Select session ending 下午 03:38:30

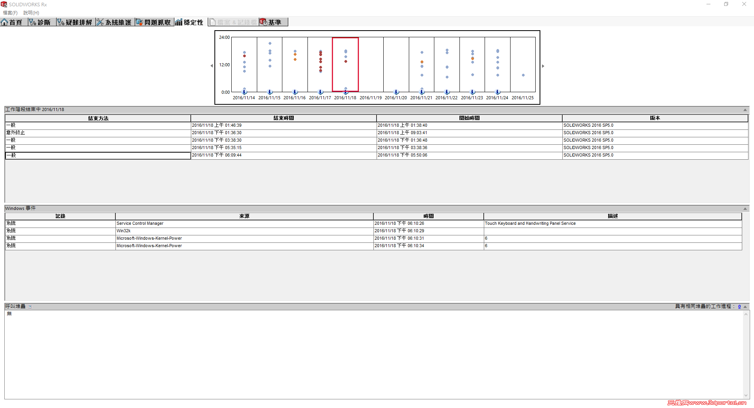(x=376, y=140)
